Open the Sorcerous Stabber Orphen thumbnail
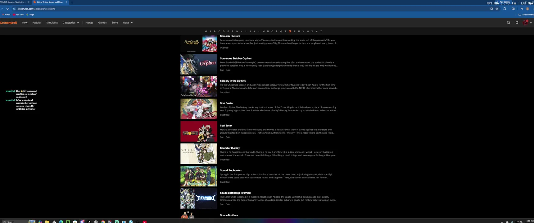This screenshot has width=534, height=223. coord(199,64)
